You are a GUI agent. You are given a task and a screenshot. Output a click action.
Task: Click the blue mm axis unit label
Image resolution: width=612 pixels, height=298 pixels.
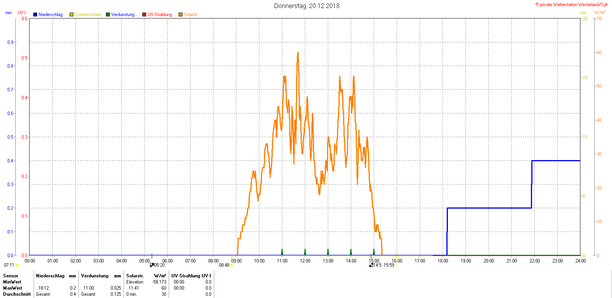click(x=8, y=13)
